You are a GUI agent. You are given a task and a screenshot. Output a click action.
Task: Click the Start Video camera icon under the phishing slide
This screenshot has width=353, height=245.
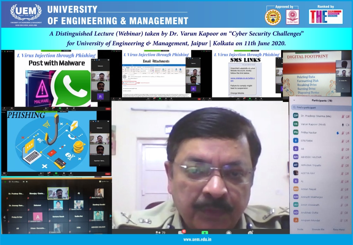(4, 174)
